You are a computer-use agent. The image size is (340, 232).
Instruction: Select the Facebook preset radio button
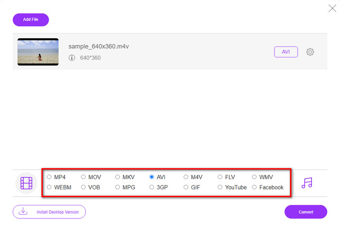coord(255,187)
